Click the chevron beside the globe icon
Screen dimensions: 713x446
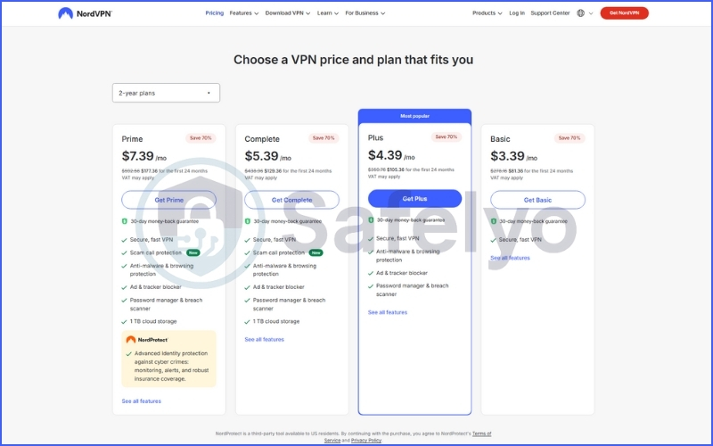[x=591, y=13]
